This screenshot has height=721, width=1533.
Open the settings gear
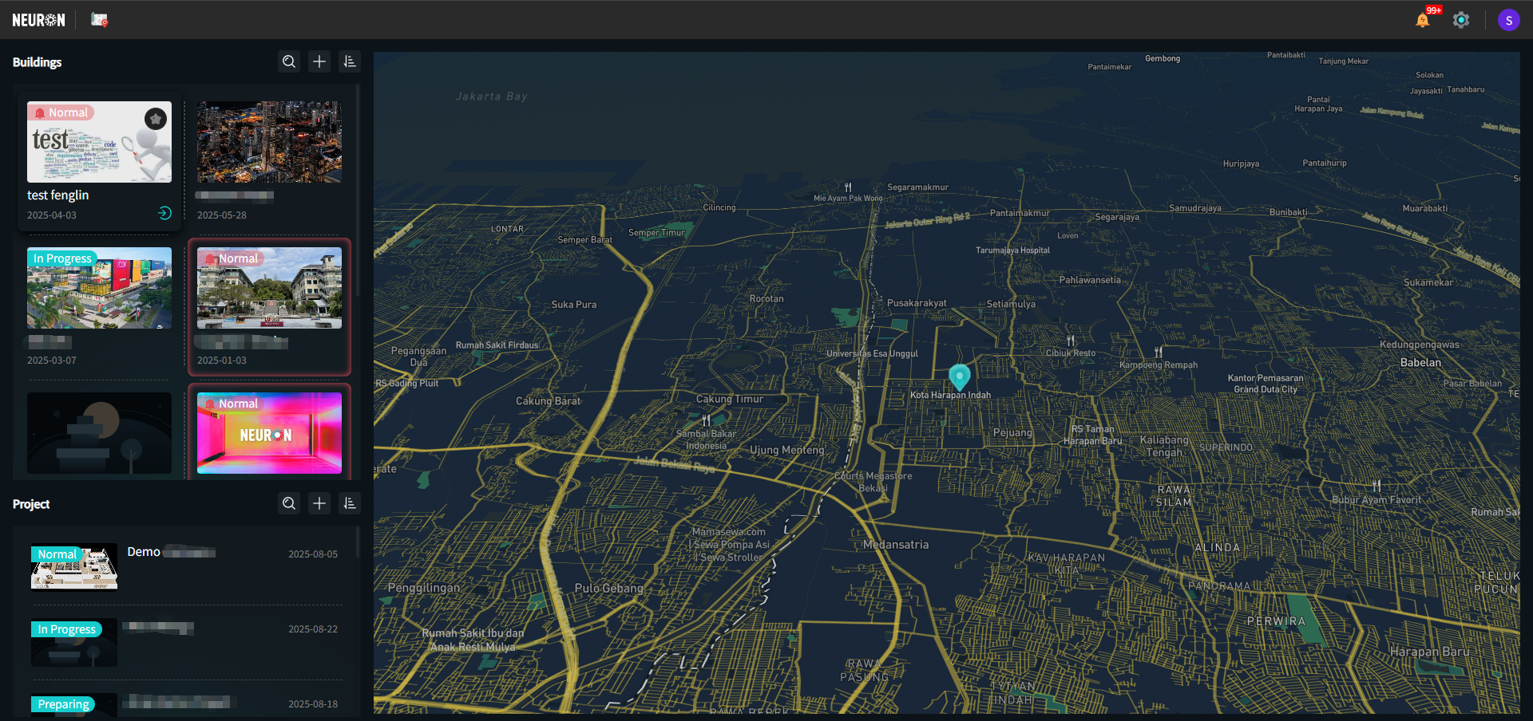(x=1460, y=20)
